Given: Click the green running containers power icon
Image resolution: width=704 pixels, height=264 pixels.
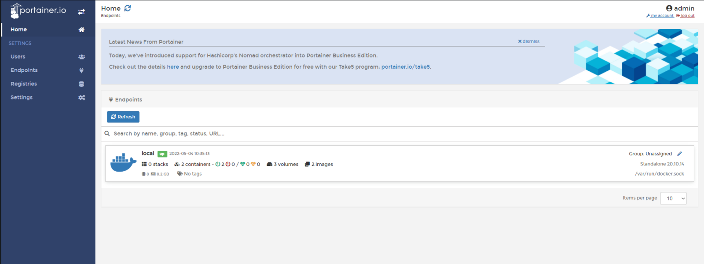Looking at the screenshot, I should (218, 165).
